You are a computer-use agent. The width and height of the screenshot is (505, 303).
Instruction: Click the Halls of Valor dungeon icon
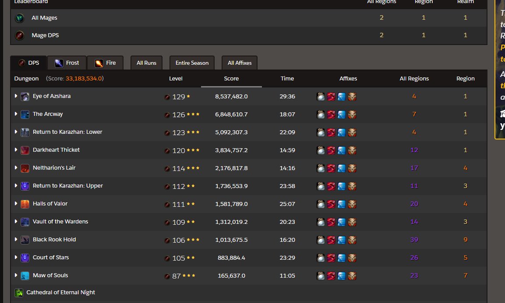click(25, 204)
